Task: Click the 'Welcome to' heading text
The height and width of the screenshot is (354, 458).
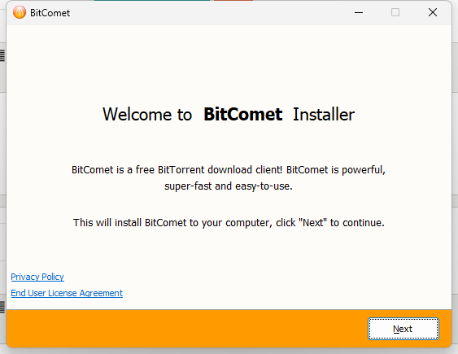Action: point(147,114)
